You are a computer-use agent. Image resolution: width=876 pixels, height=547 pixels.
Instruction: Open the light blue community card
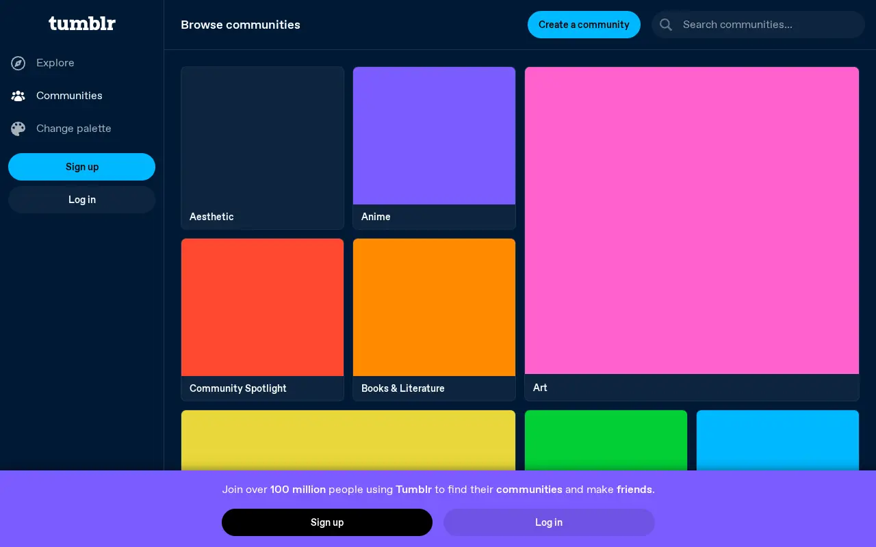(x=777, y=440)
